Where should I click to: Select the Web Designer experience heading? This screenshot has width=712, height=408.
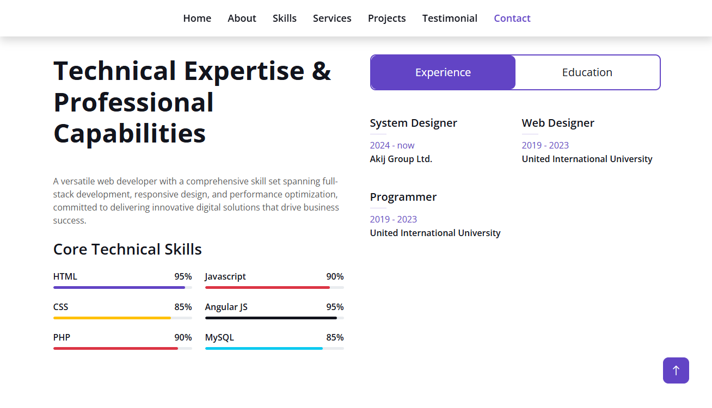click(x=558, y=123)
